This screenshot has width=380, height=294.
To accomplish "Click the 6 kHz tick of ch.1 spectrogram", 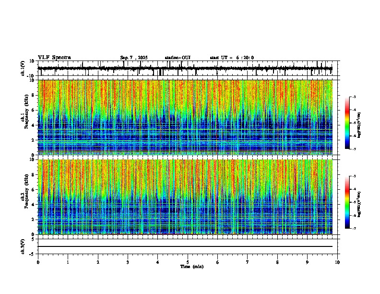I will coord(33,110).
